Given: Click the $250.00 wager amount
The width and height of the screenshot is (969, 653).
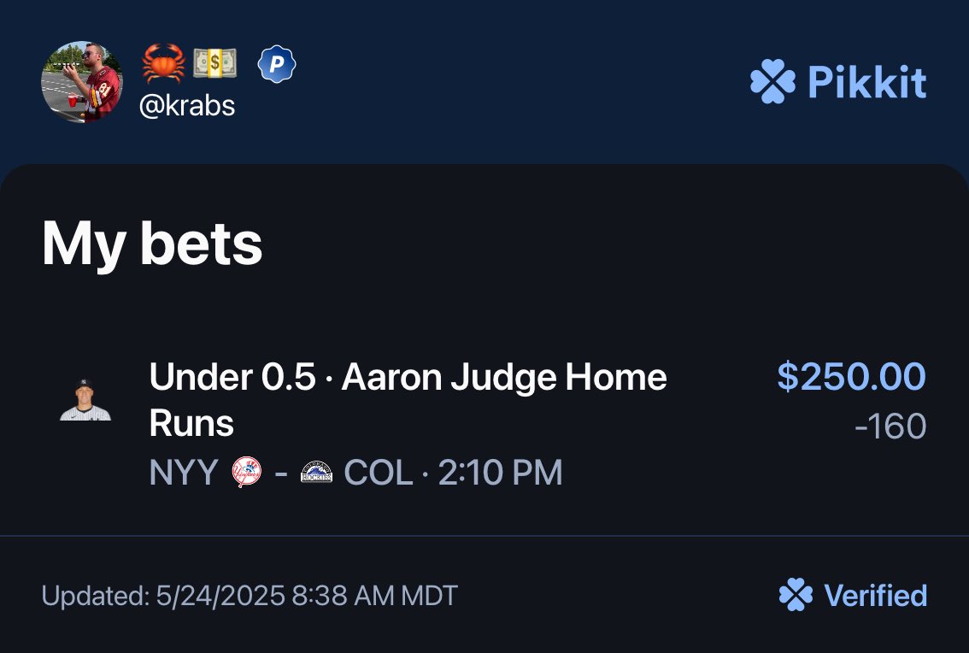Looking at the screenshot, I should coord(851,377).
